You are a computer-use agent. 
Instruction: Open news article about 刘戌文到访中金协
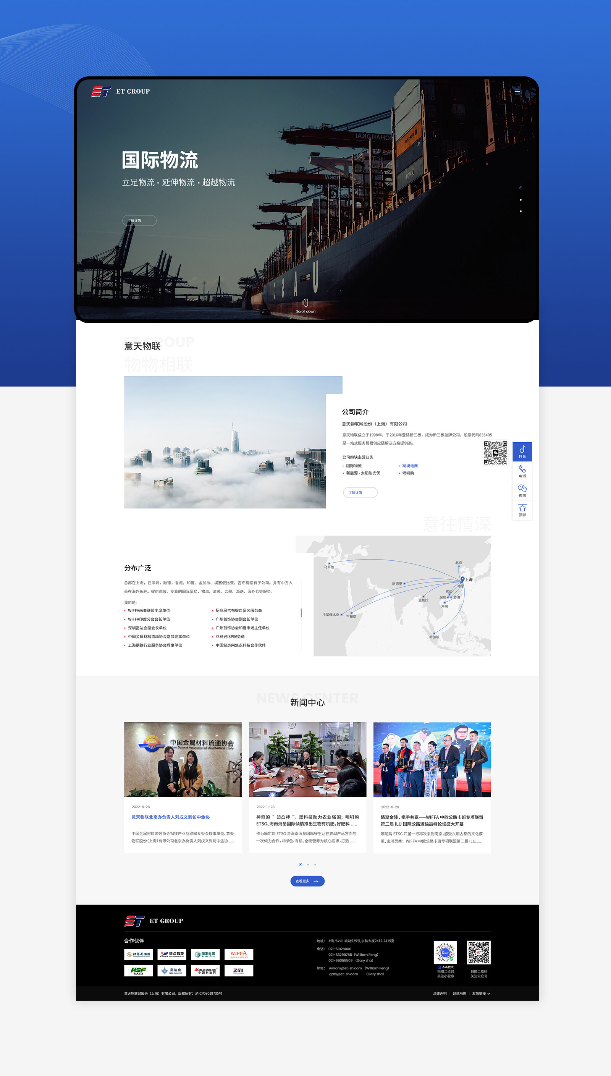point(170,817)
